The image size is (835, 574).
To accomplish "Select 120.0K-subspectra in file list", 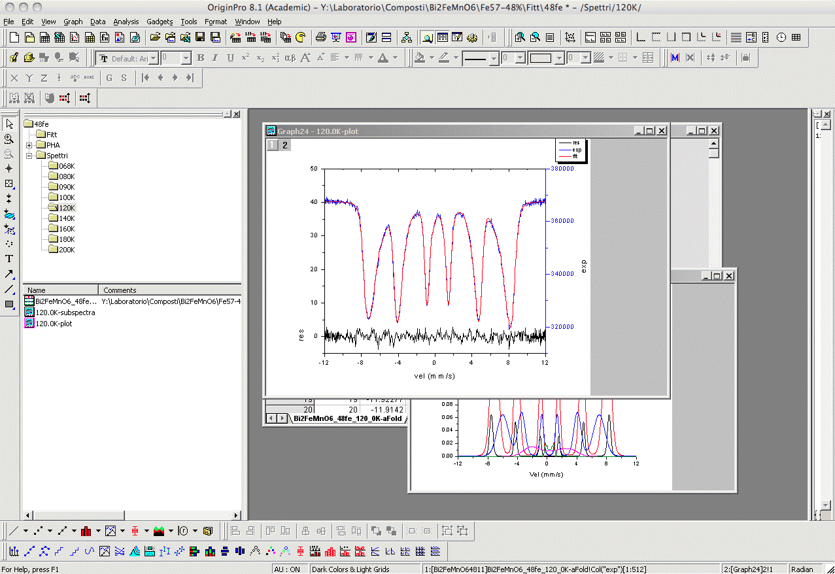I will (65, 312).
